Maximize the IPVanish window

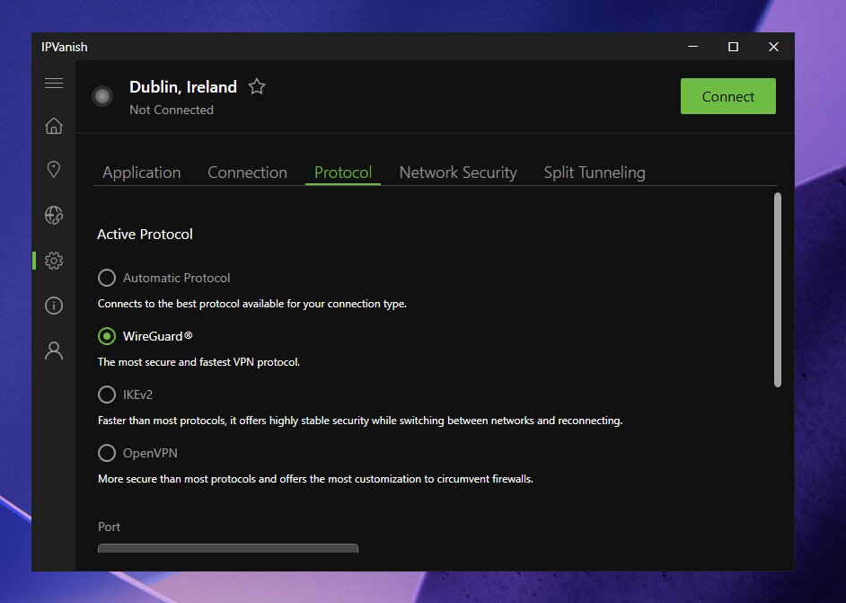point(733,47)
